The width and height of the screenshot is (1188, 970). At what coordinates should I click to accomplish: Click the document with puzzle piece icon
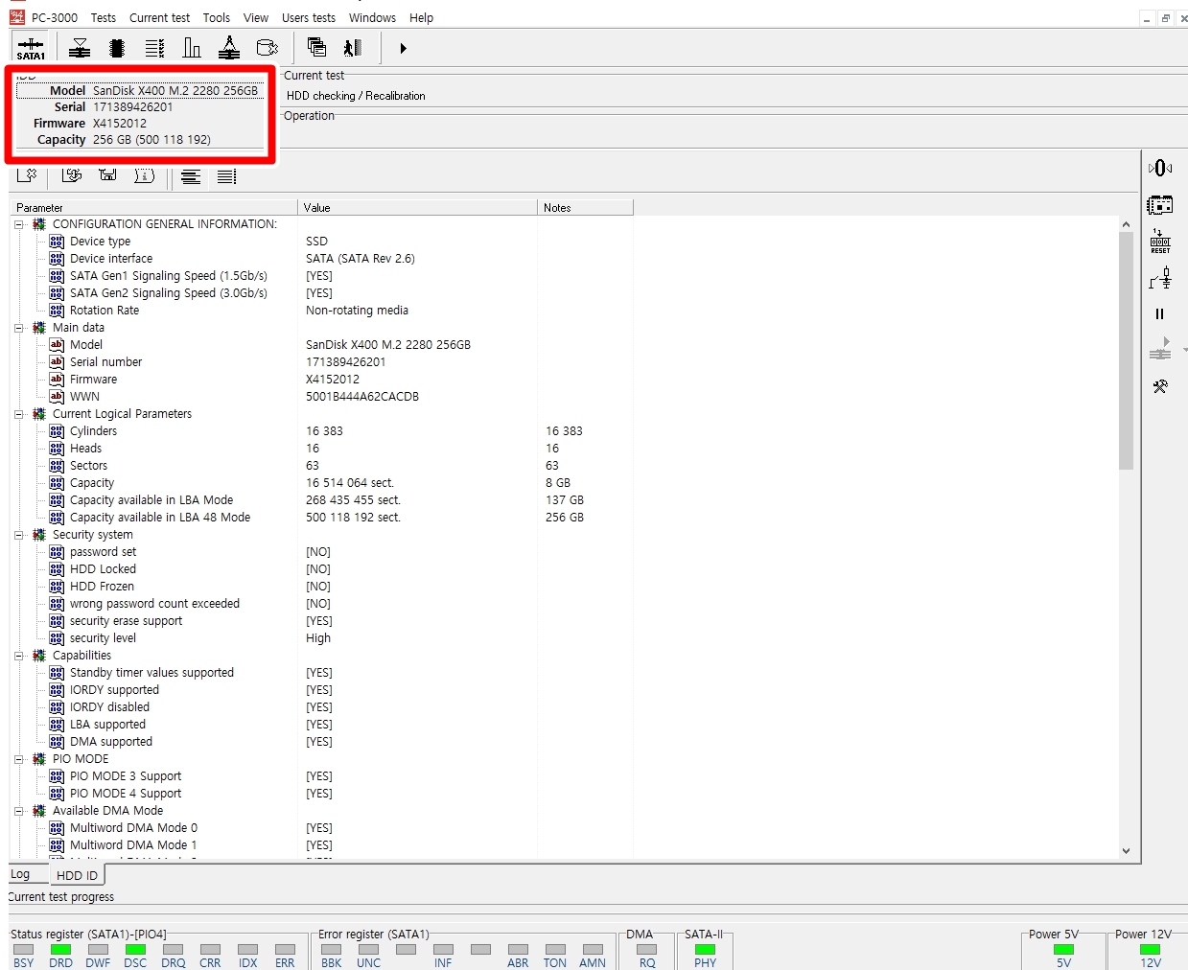(27, 175)
